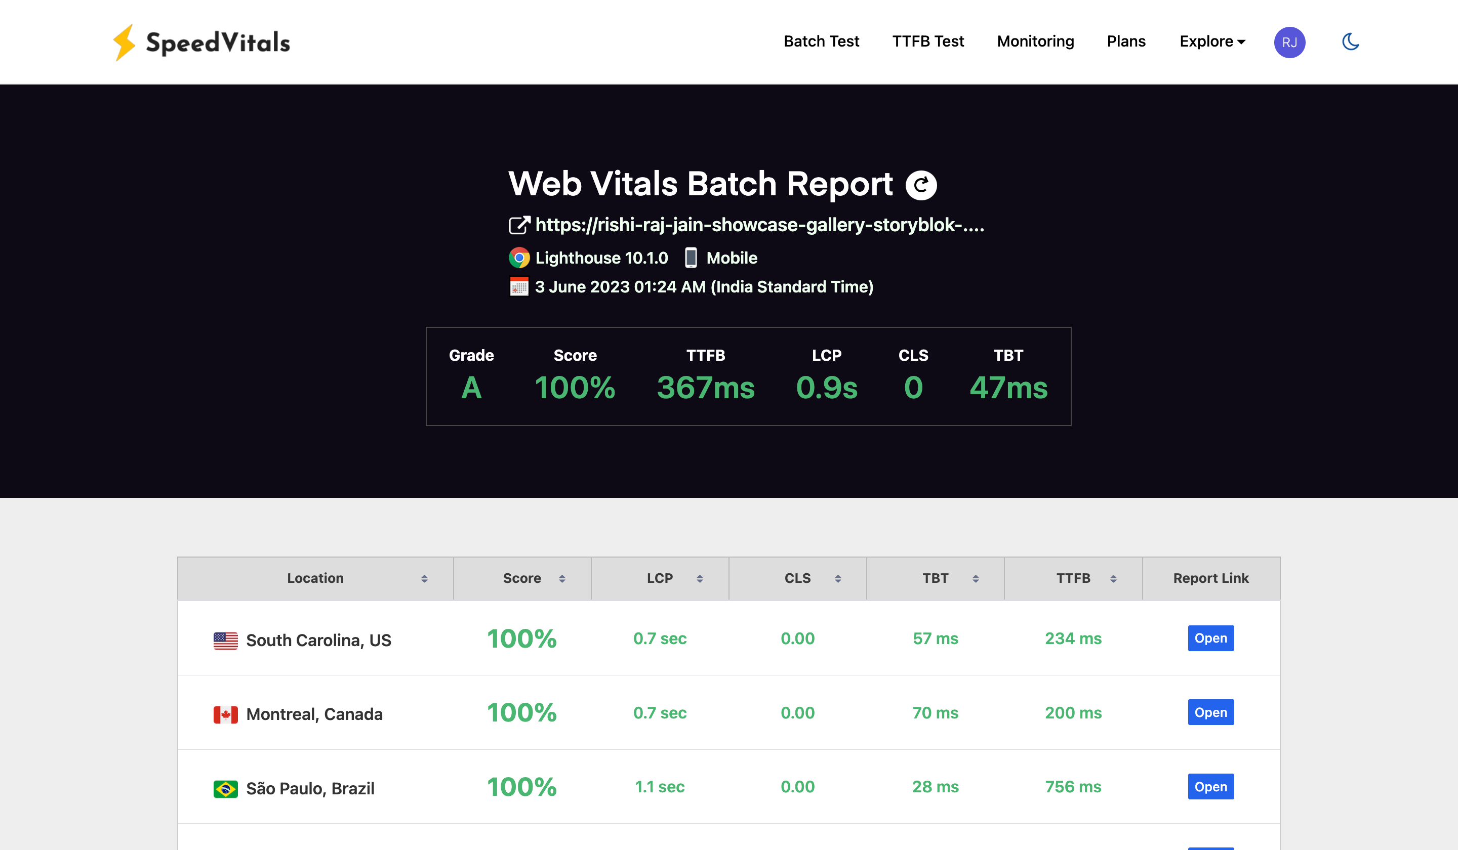Click the overall LCP 0.9s value

pyautogui.click(x=826, y=388)
